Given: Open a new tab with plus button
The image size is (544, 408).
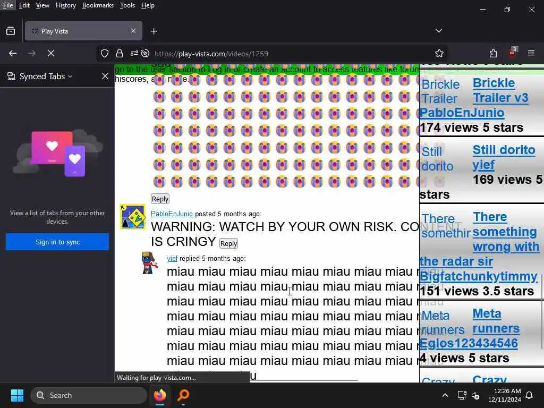Looking at the screenshot, I should pos(154,31).
